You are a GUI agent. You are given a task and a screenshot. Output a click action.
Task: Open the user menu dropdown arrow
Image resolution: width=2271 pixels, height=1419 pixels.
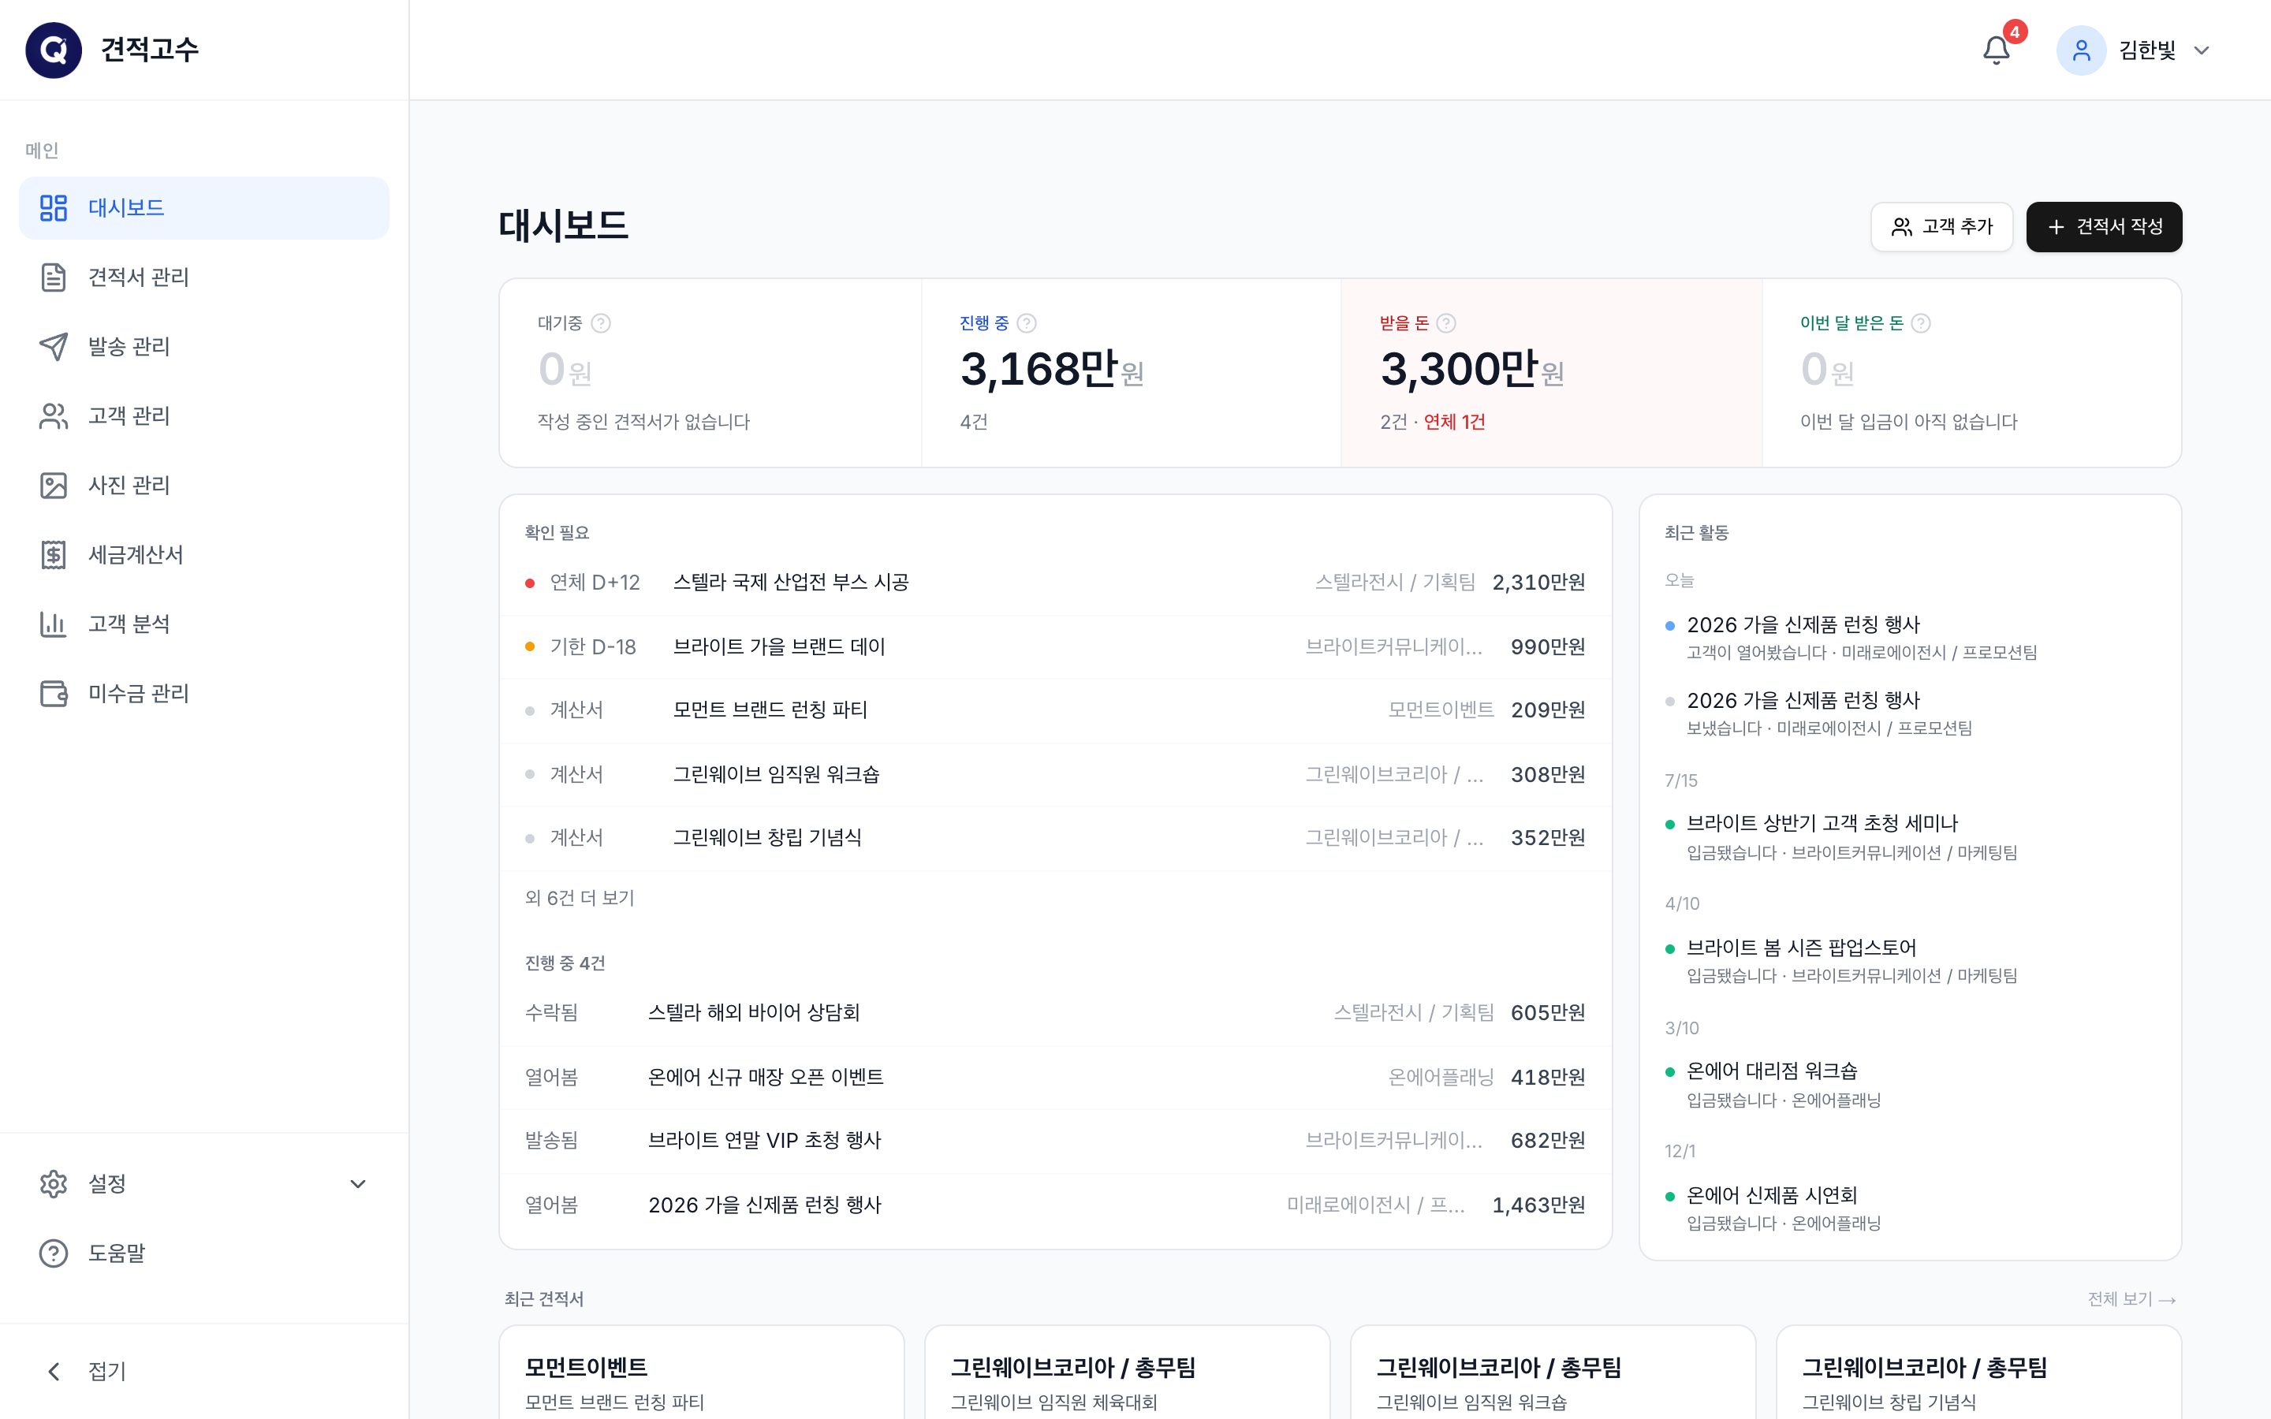[x=2202, y=50]
